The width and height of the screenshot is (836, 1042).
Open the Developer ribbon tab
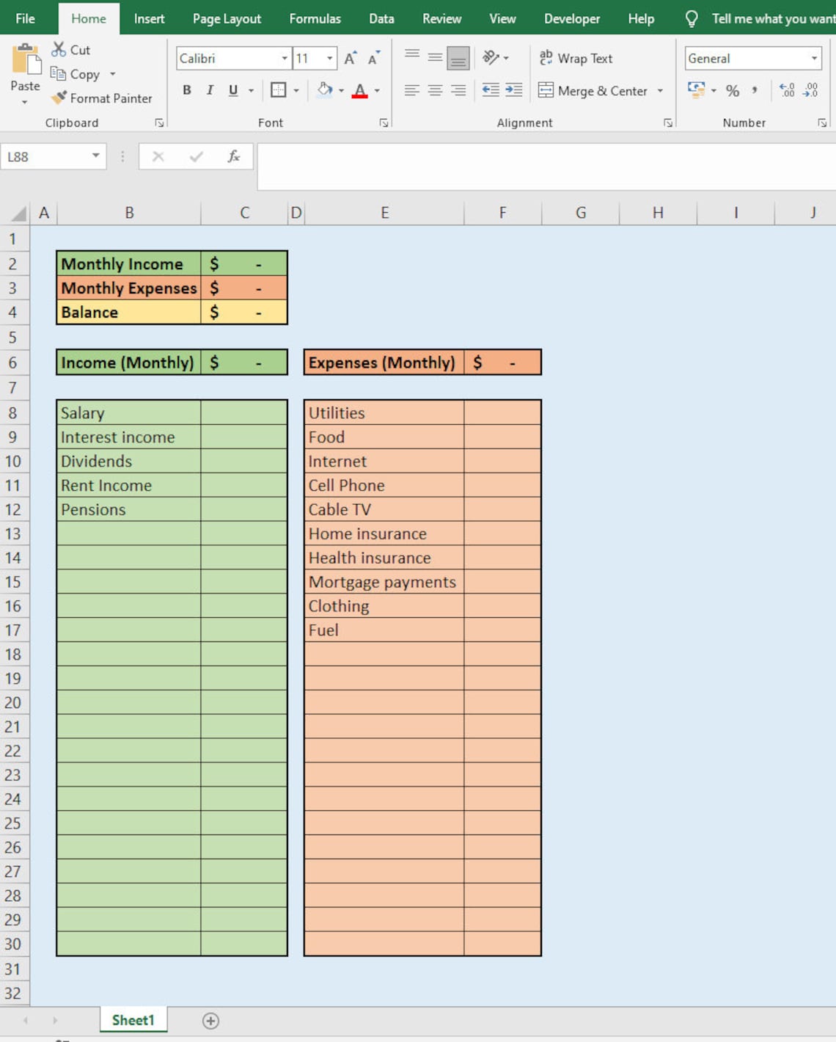point(572,18)
